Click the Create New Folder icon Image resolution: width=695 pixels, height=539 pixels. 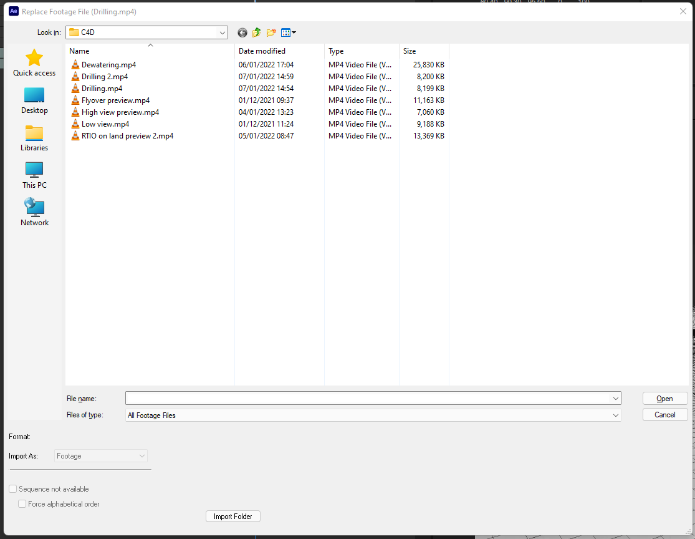point(271,32)
